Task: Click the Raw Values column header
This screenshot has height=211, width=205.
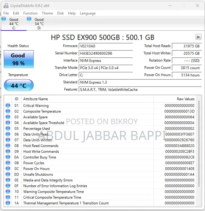Action: click(175, 99)
